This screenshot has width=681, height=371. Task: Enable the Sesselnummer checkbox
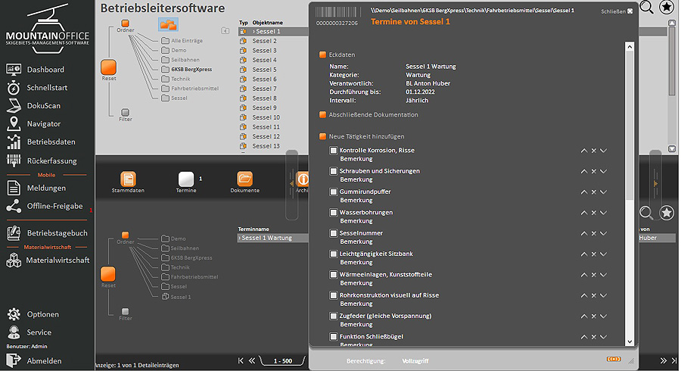(333, 233)
